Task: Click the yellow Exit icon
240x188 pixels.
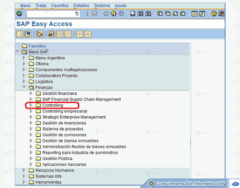Action: pyautogui.click(x=113, y=14)
